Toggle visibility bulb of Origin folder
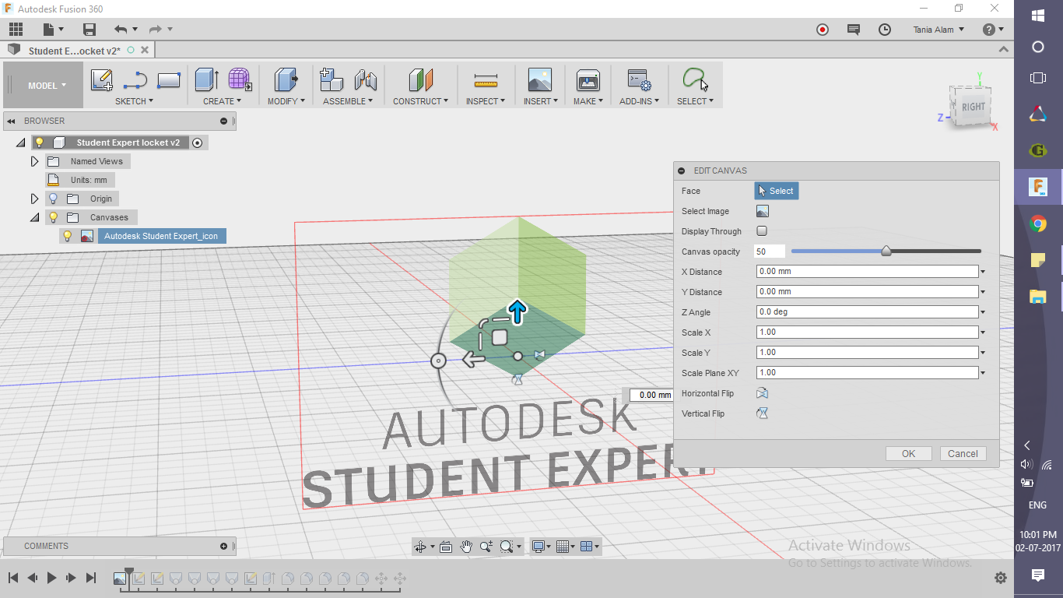 (54, 199)
